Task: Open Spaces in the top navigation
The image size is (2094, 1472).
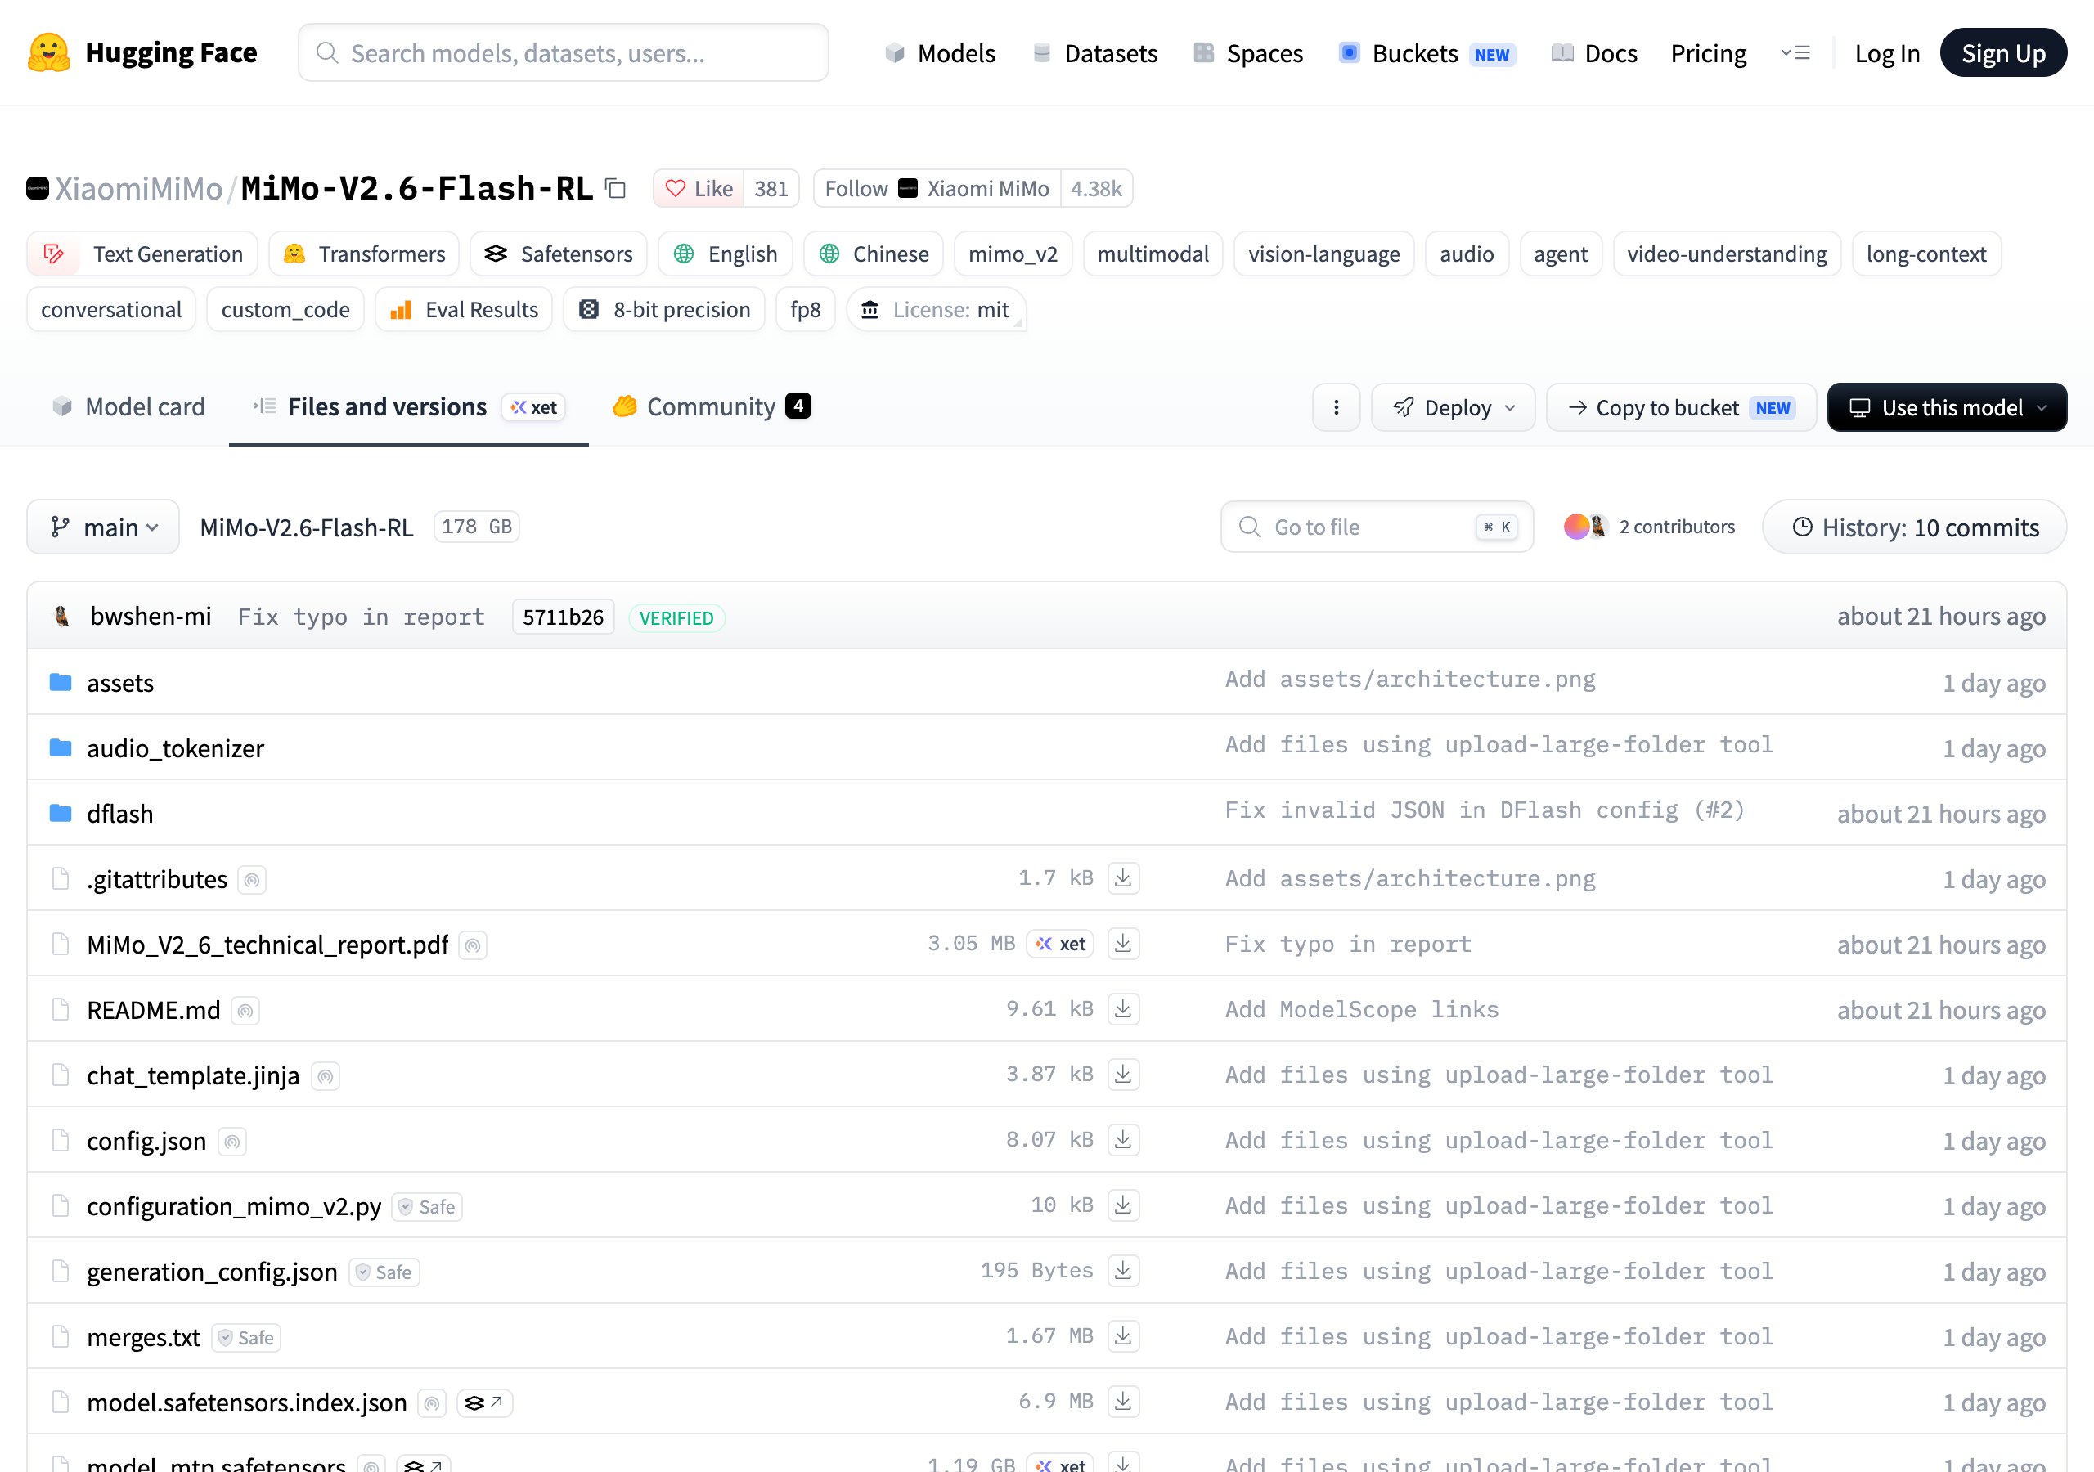Action: coord(1247,53)
